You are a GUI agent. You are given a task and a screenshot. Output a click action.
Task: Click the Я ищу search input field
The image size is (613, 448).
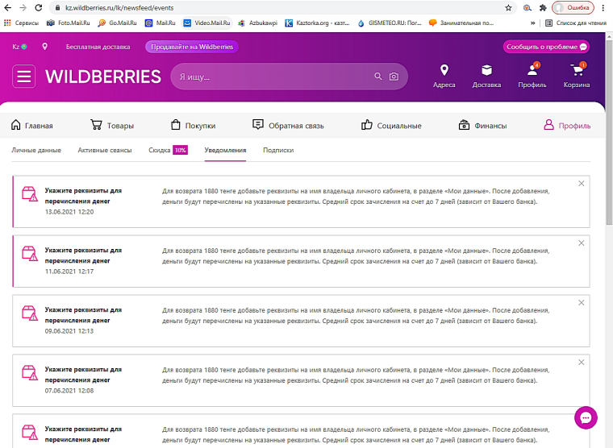coord(270,77)
